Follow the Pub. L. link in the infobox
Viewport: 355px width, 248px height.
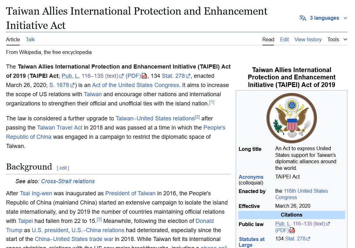pos(283,224)
